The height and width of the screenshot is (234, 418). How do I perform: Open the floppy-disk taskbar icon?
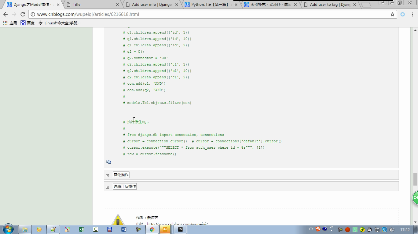pyautogui.click(x=109, y=229)
